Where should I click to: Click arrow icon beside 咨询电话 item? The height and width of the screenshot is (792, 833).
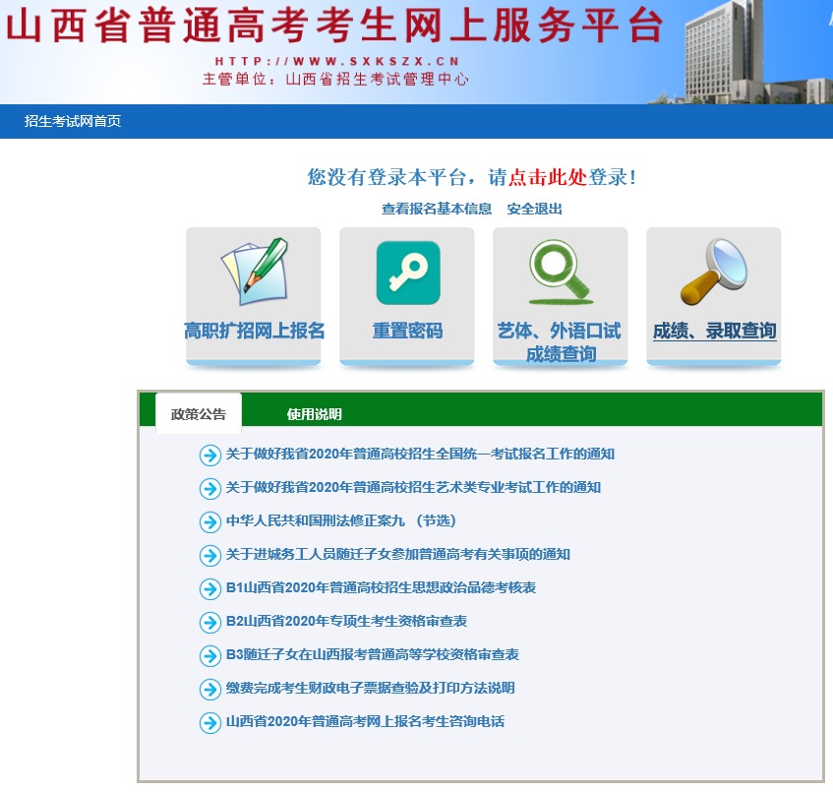tap(209, 722)
